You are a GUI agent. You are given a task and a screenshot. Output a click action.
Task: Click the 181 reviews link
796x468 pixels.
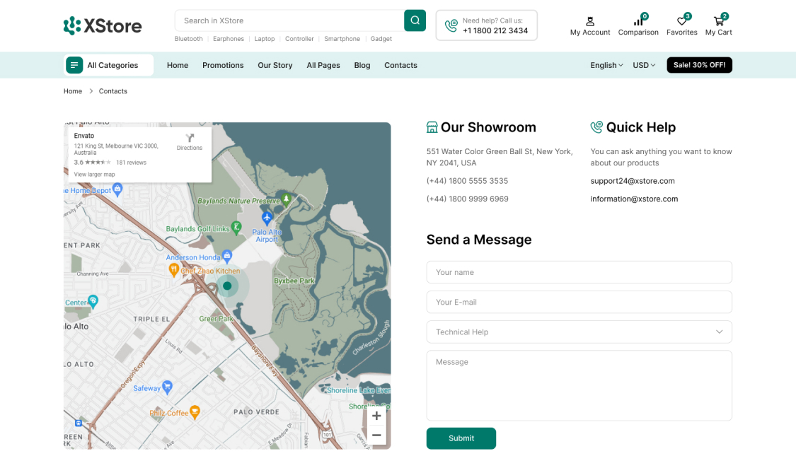click(x=131, y=163)
